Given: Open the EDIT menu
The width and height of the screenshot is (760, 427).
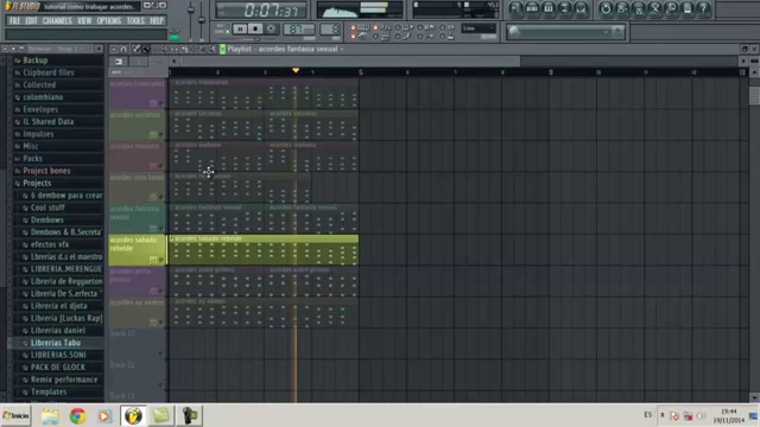Looking at the screenshot, I should (31, 21).
